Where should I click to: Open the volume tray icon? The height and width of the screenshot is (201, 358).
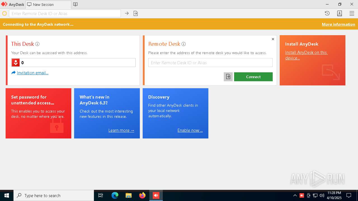click(x=322, y=195)
